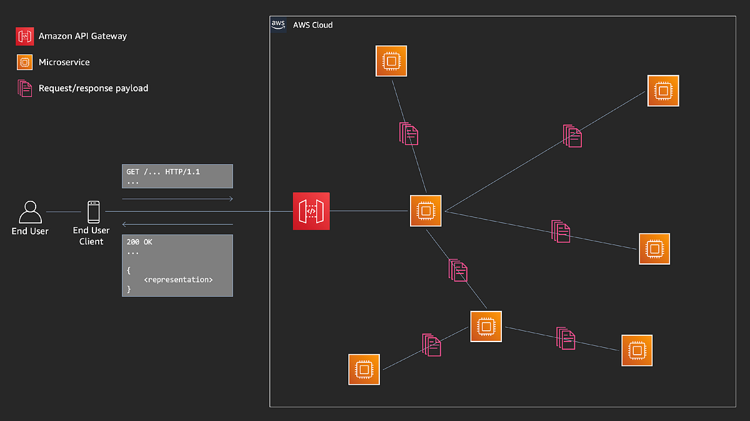
Task: Click the top-right corner microservice icon
Action: coord(663,91)
